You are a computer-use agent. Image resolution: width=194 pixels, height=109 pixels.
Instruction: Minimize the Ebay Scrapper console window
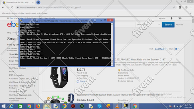click(x=101, y=20)
